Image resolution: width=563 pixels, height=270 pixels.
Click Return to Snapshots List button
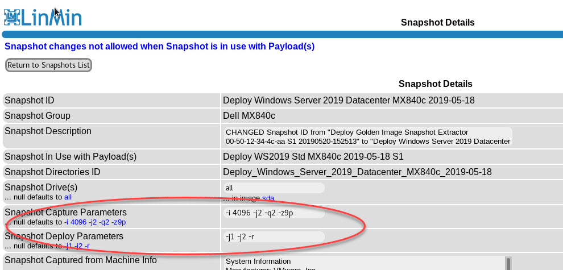coord(48,65)
